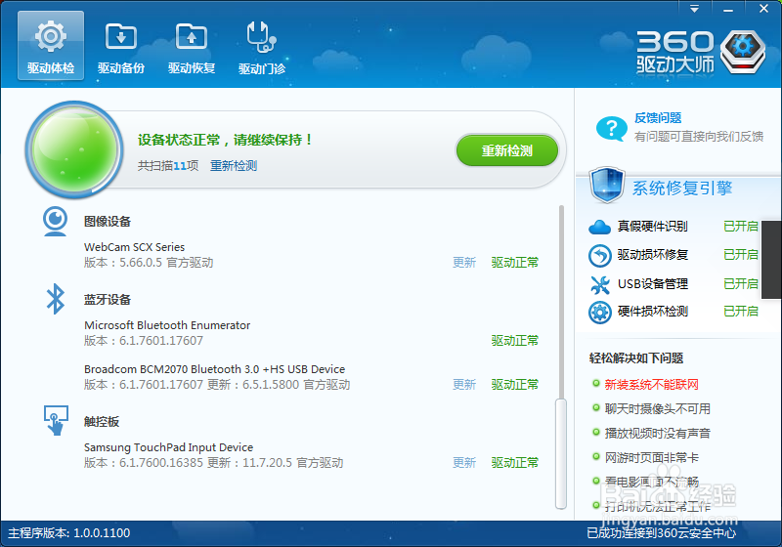Click 驱动正常 for WebCam SCX Series
The image size is (782, 547).
(515, 263)
